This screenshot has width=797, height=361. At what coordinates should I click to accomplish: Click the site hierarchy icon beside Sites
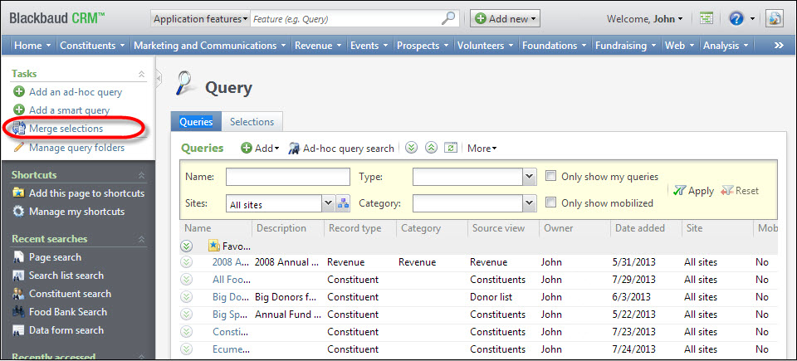(x=343, y=204)
